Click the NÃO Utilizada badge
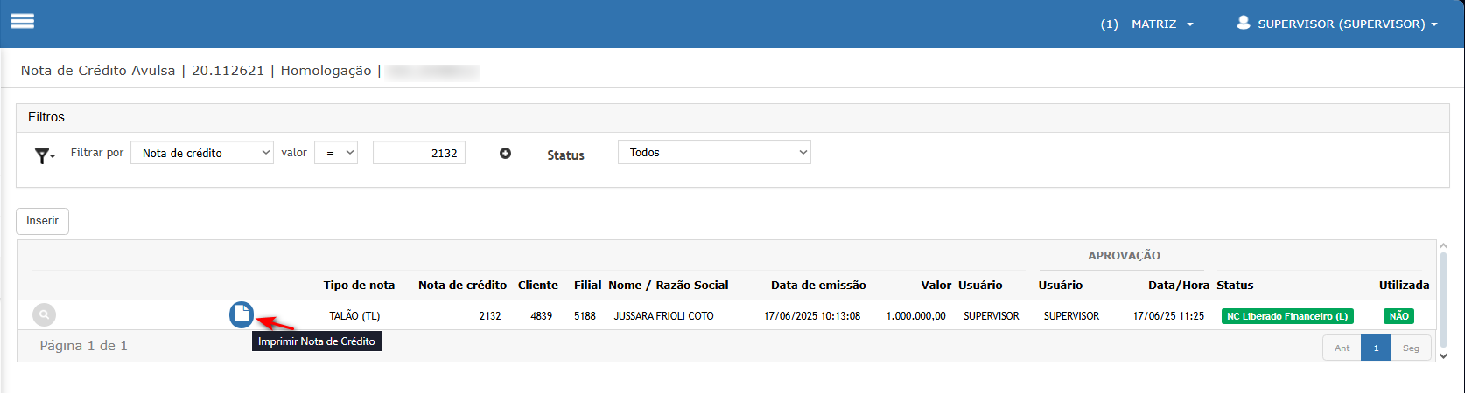This screenshot has height=393, width=1465. [1398, 316]
